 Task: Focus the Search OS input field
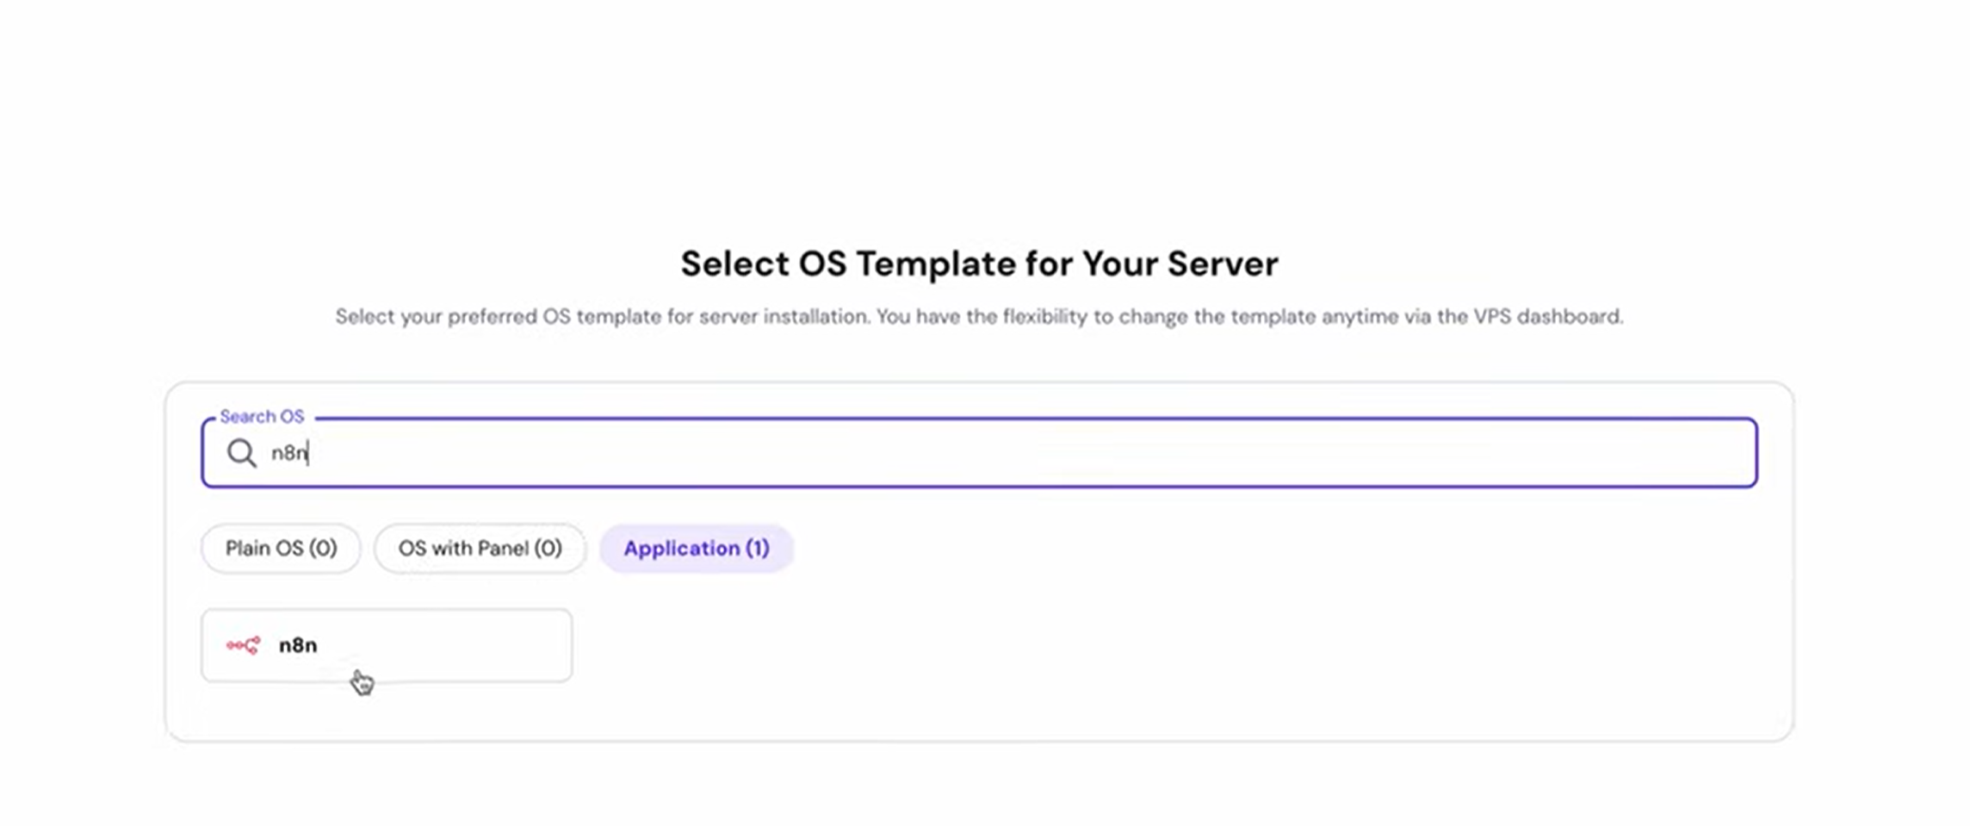click(x=979, y=453)
